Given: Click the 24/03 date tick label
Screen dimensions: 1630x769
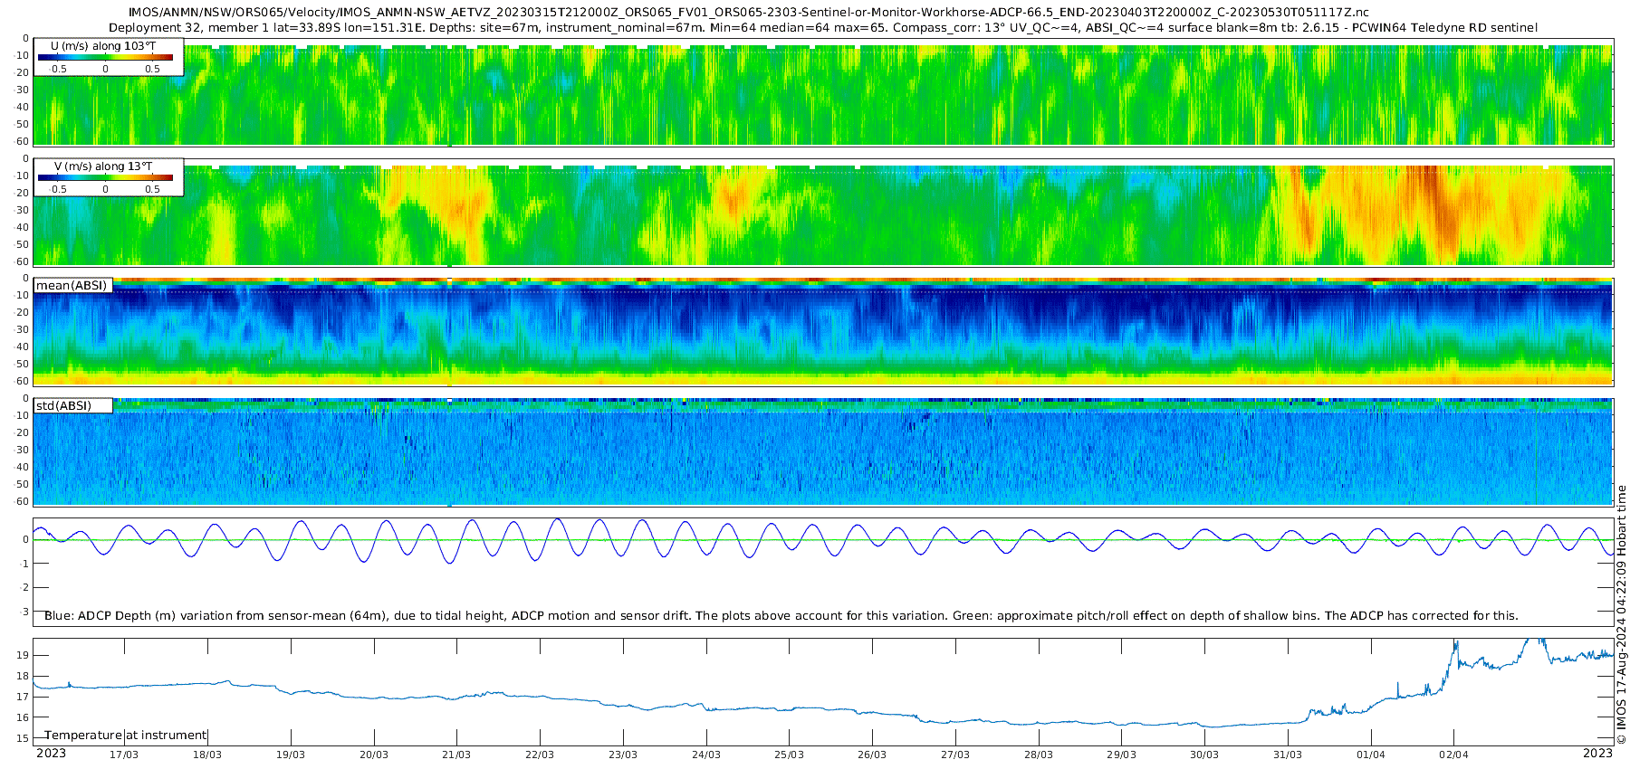Looking at the screenshot, I should [x=706, y=755].
